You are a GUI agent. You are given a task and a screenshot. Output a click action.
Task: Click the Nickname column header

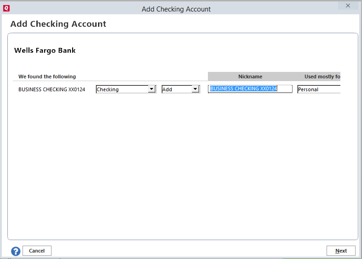(x=250, y=77)
